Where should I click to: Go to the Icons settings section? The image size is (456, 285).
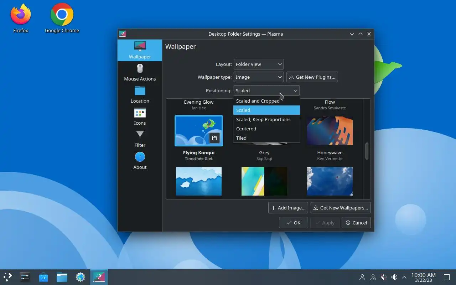click(x=140, y=116)
